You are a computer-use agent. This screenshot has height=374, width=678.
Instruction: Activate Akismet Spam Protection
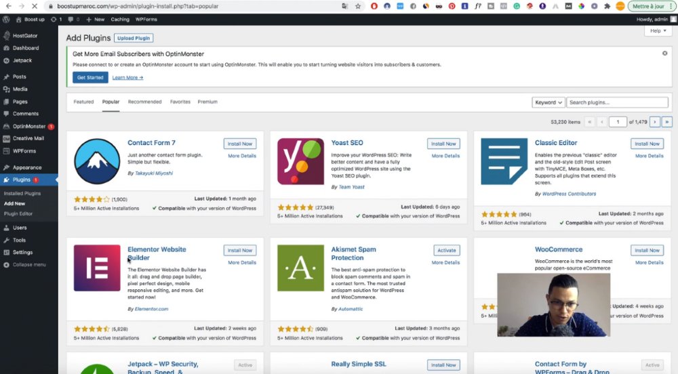[x=447, y=251]
